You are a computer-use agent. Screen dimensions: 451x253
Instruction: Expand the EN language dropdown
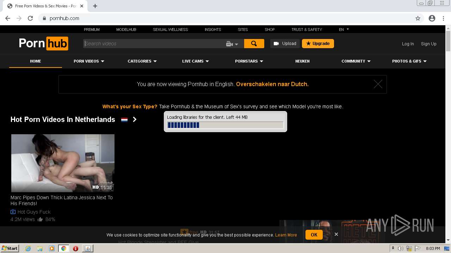coord(344,30)
